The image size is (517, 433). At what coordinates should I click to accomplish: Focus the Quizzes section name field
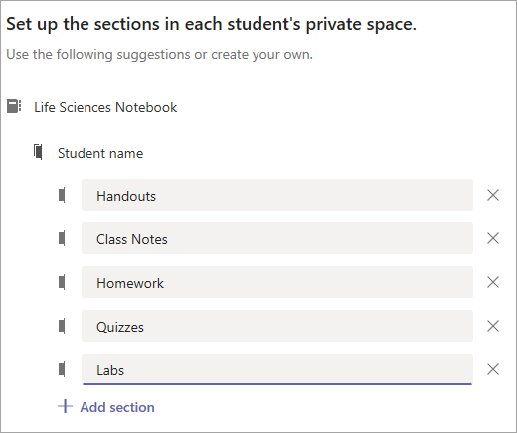pyautogui.click(x=277, y=326)
